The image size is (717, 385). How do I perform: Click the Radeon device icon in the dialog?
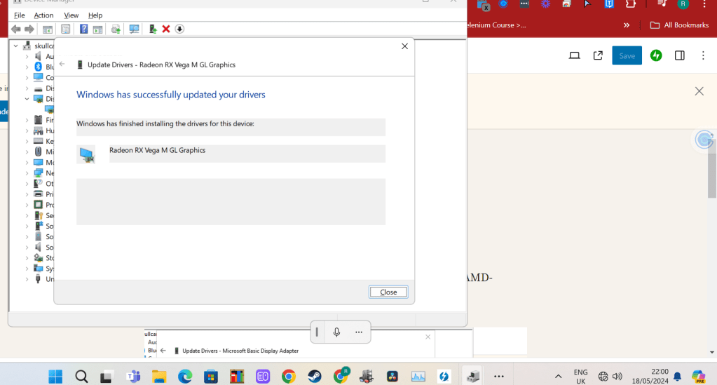tap(86, 155)
